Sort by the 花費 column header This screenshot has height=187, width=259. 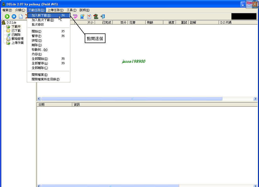click(x=137, y=23)
